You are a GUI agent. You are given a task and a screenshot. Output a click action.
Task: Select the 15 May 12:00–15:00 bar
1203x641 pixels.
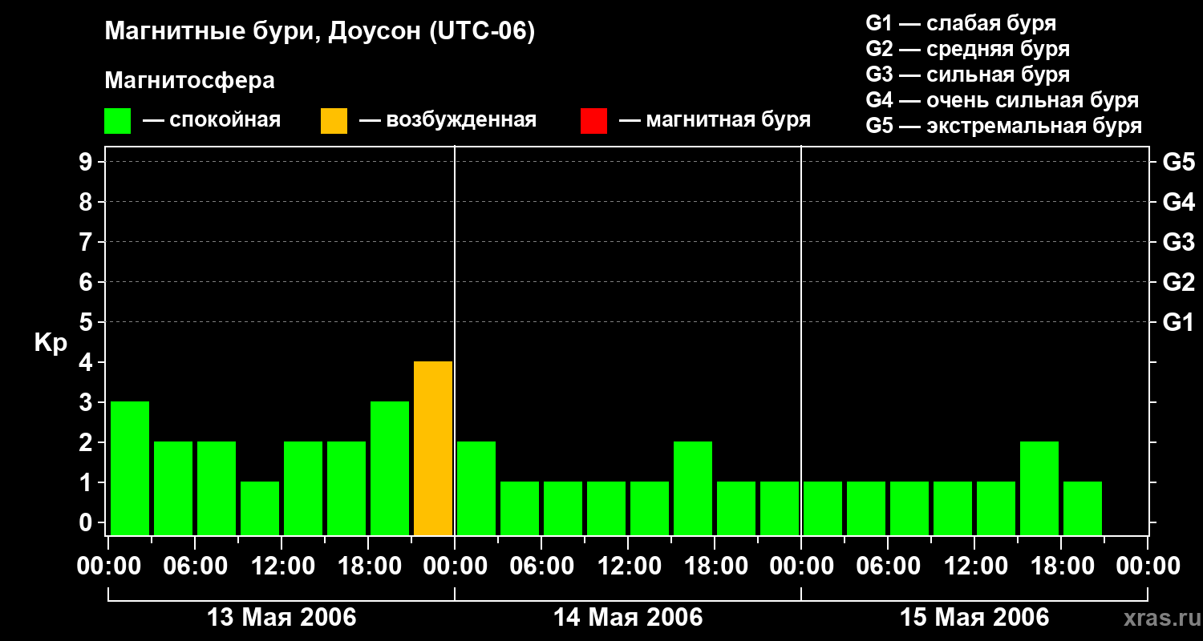pos(996,508)
